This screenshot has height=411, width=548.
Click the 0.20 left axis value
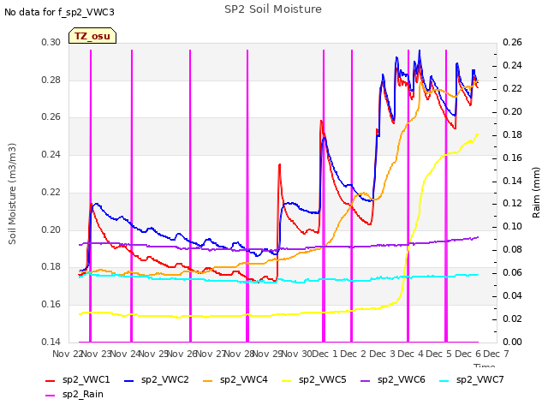tap(51, 229)
